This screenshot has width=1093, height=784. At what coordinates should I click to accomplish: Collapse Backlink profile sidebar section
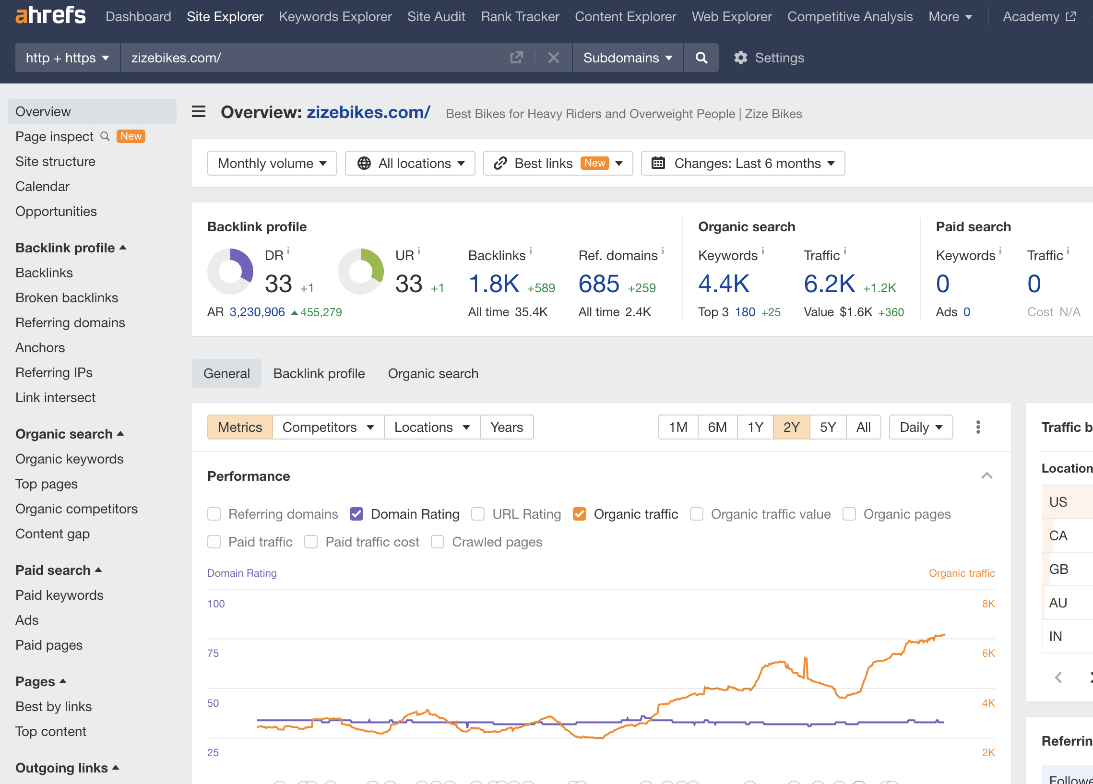[x=71, y=248]
